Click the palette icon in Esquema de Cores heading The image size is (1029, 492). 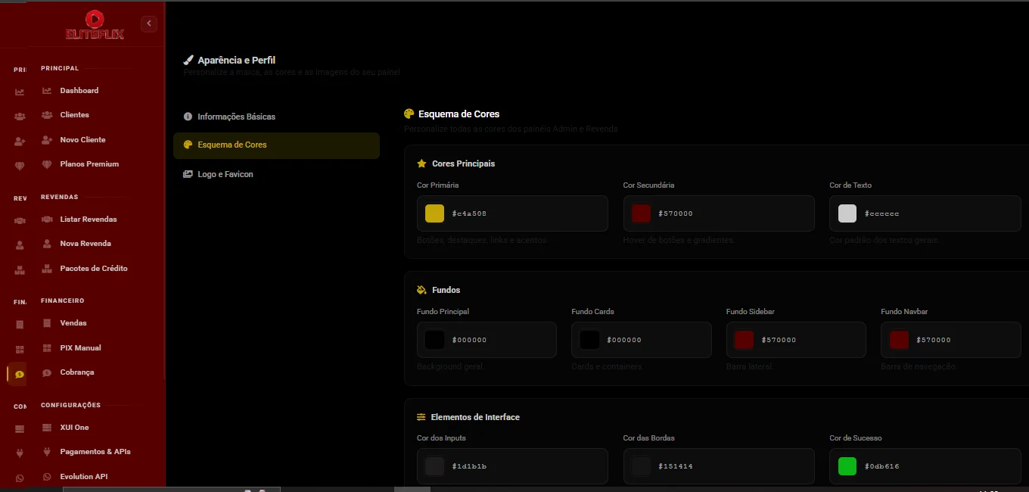[409, 114]
